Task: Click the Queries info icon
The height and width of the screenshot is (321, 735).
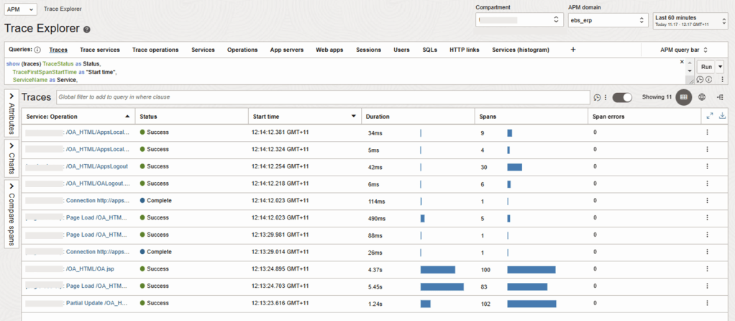Action: click(x=37, y=50)
